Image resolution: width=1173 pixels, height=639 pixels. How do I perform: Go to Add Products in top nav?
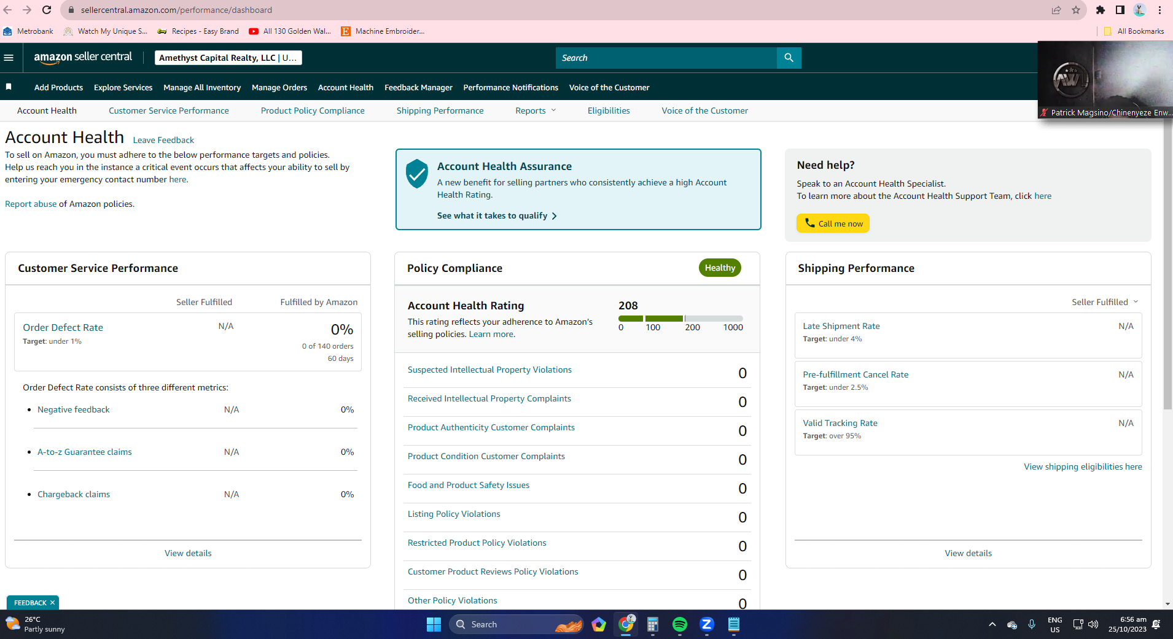click(x=58, y=87)
